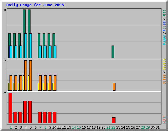Click the Pages legend label
Image resolution: width=168 pixels, height=131 pixels.
click(164, 40)
